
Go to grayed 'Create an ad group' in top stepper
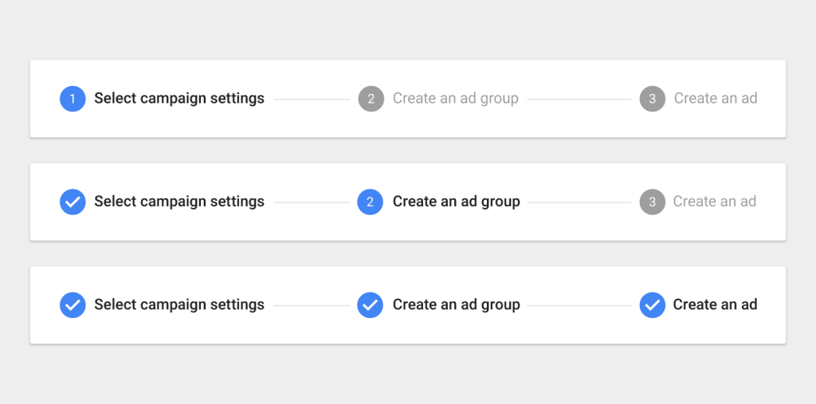click(455, 99)
